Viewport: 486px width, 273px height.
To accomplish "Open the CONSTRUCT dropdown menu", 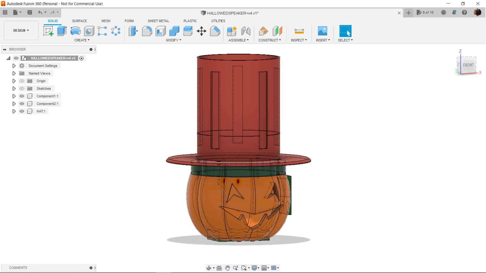I will coord(270,40).
